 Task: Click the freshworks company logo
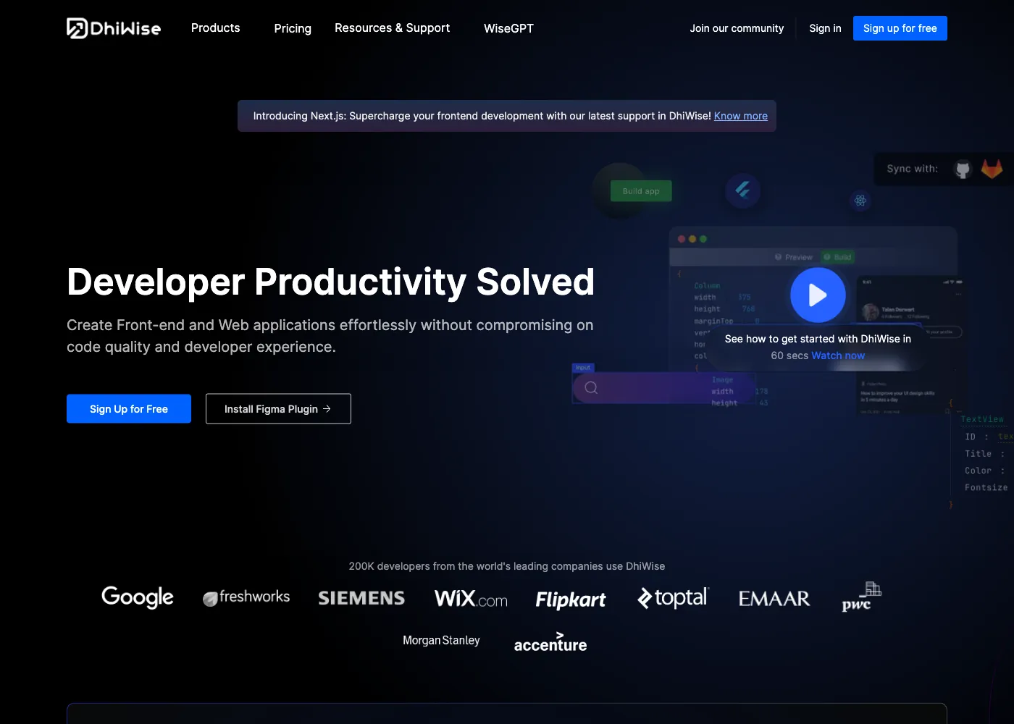point(246,597)
